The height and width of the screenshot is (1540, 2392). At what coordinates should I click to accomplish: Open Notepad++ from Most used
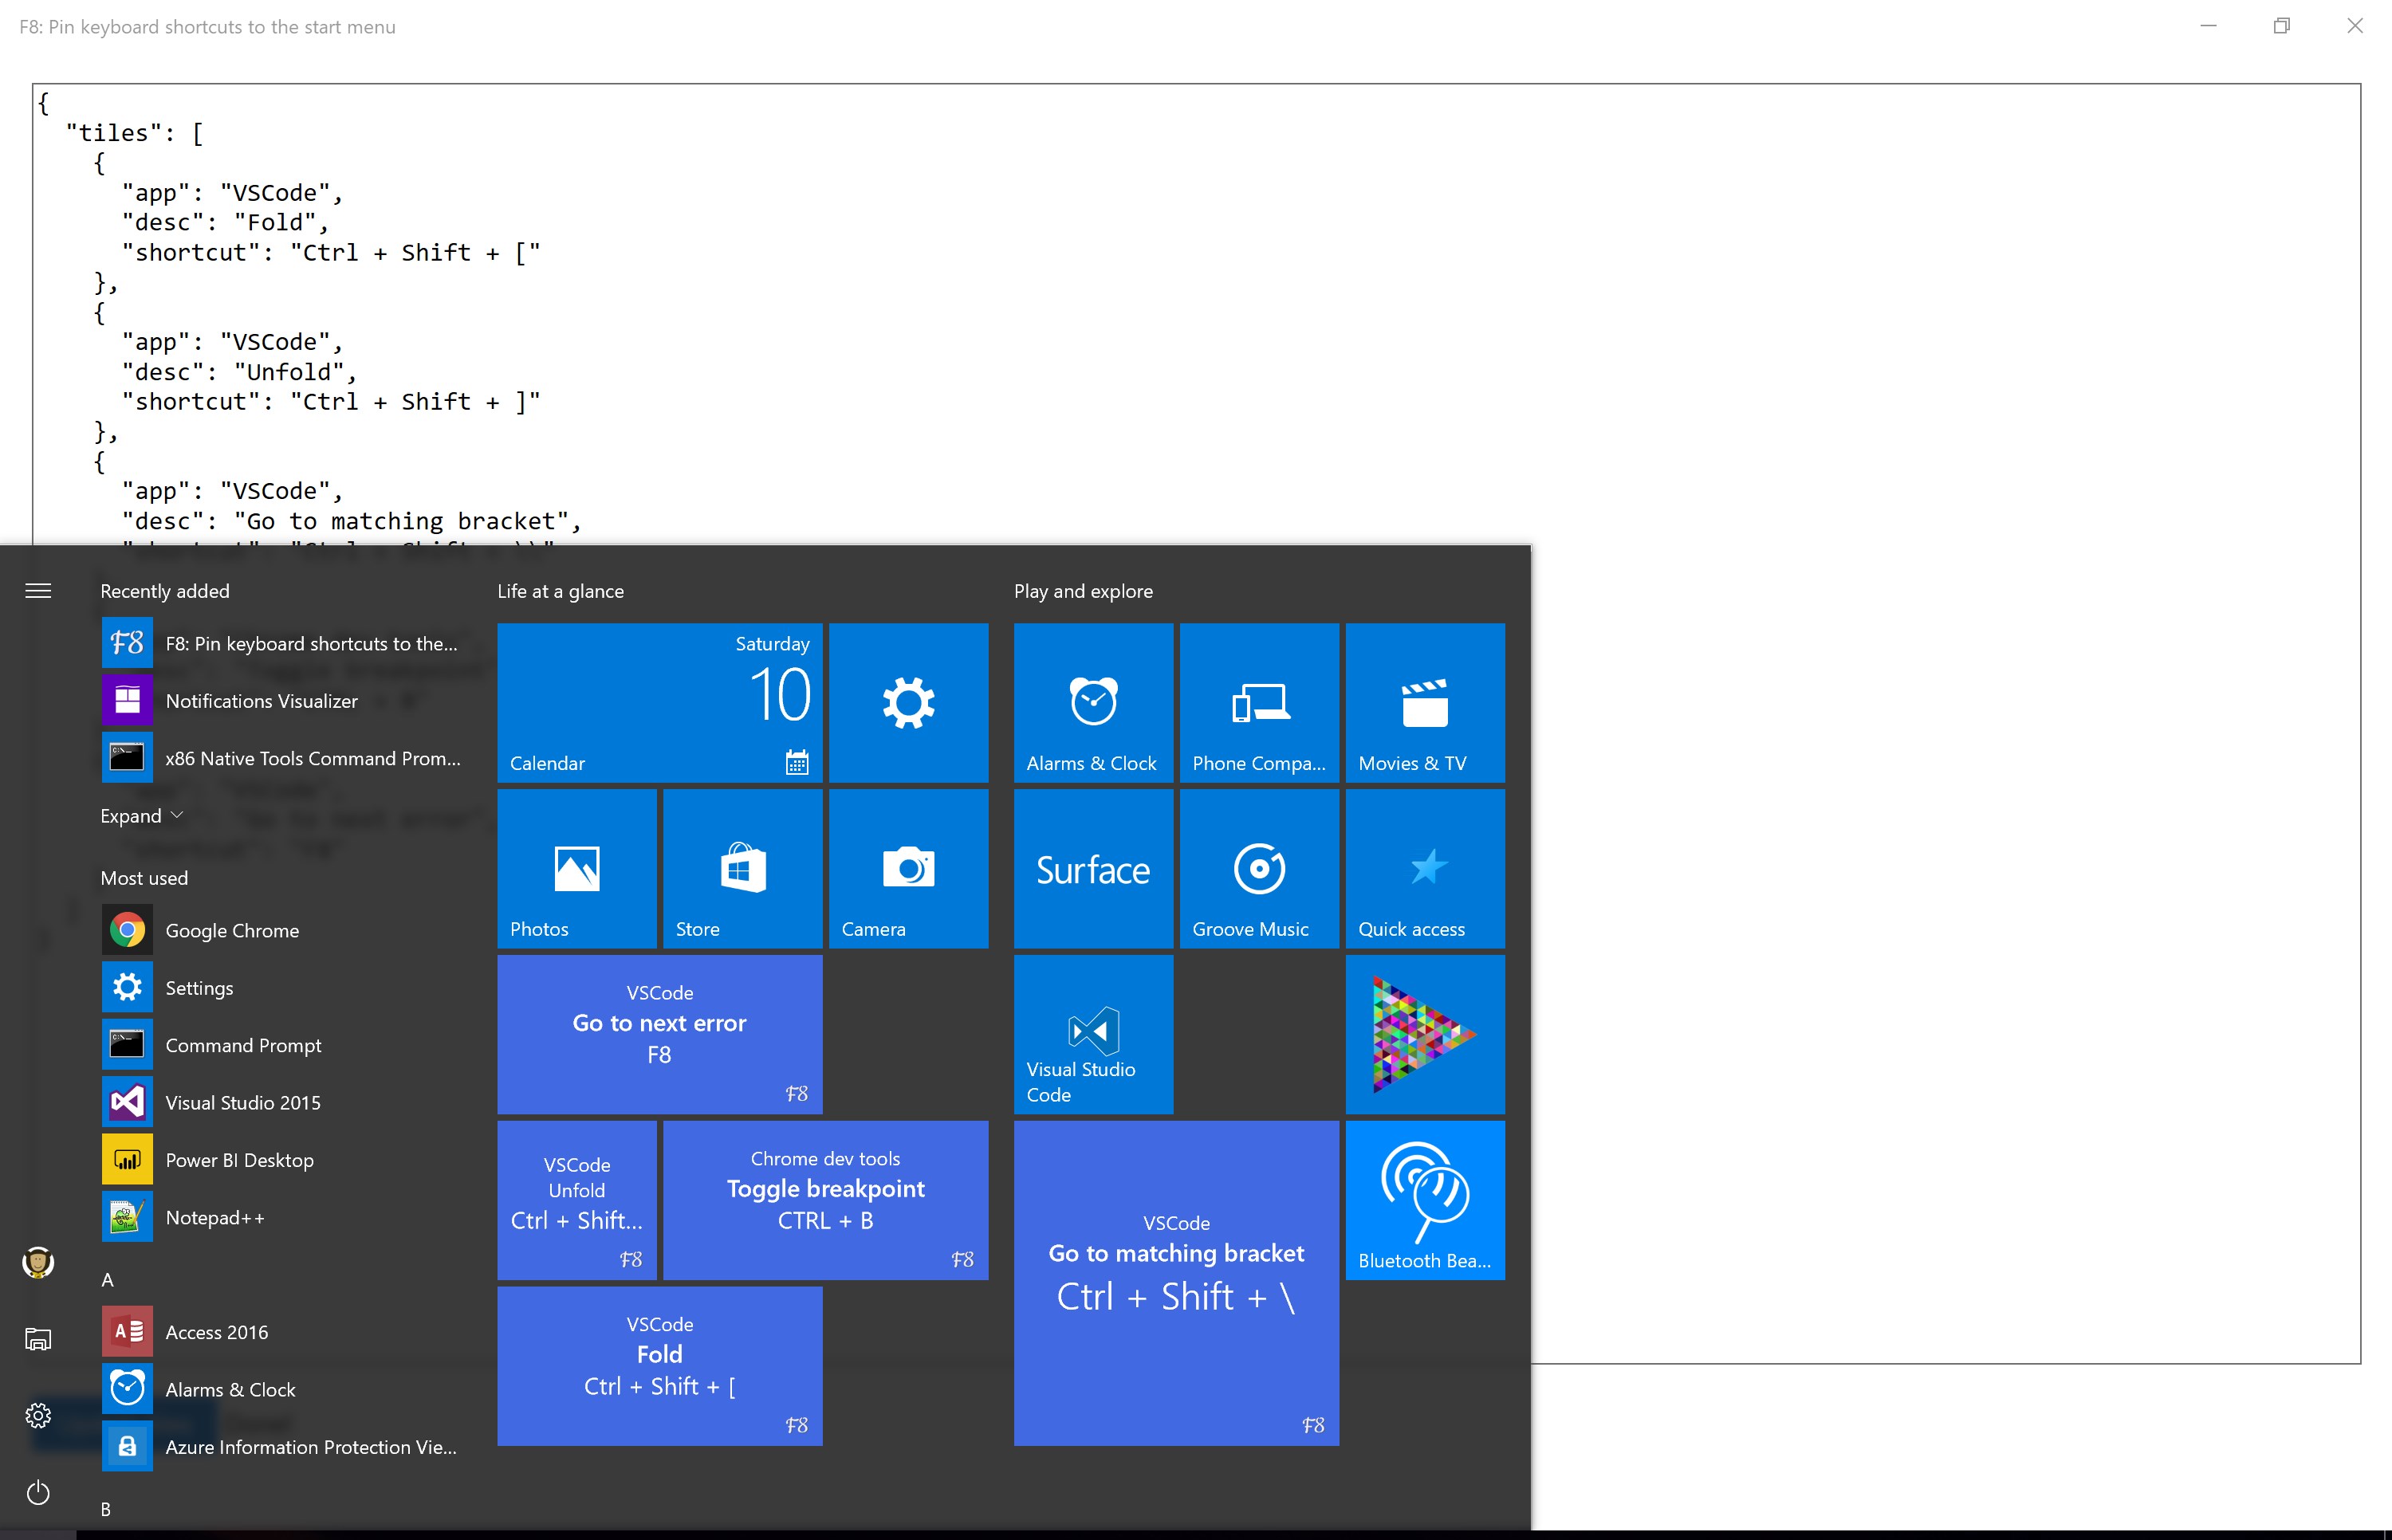point(215,1217)
